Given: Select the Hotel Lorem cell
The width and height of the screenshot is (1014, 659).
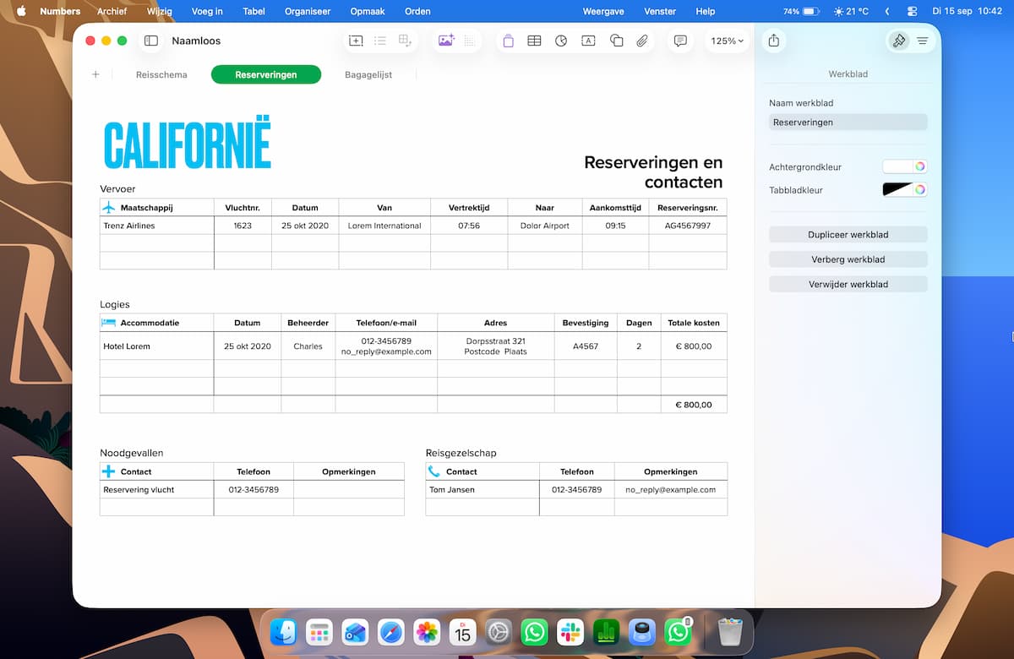Looking at the screenshot, I should 157,346.
